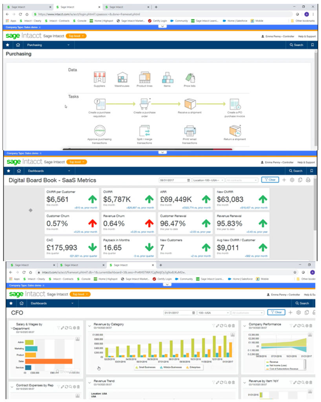Open Location-100--USA filter dropdown on Board Book
The width and height of the screenshot is (321, 402).
[x=208, y=180]
